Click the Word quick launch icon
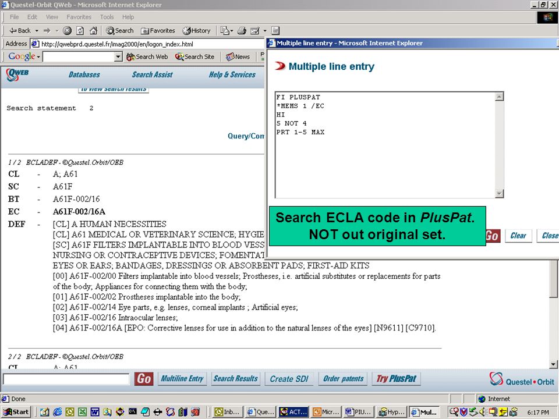Image resolution: width=559 pixels, height=419 pixels. point(95,412)
